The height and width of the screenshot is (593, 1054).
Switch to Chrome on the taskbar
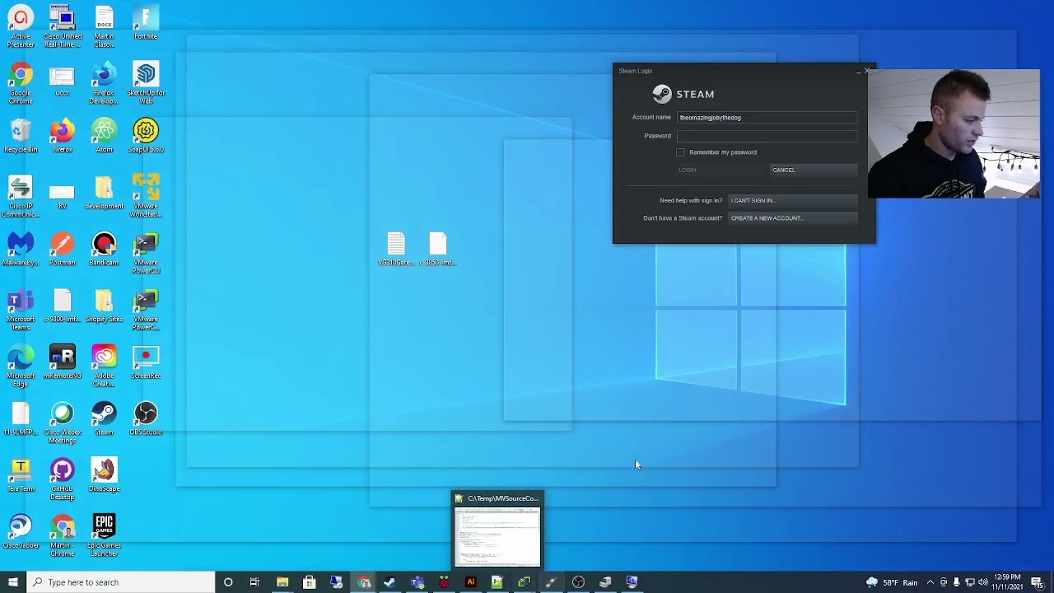[x=364, y=582]
